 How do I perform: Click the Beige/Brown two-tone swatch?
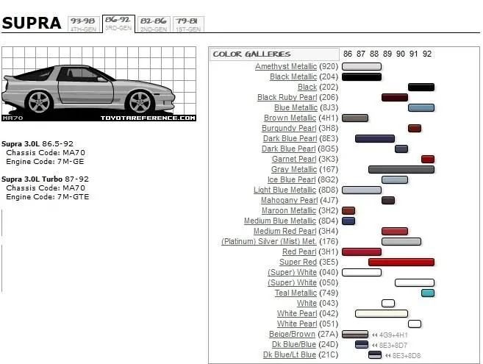(x=355, y=335)
